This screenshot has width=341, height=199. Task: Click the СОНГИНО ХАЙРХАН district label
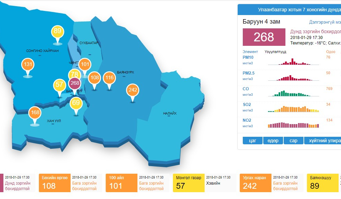pos(42,51)
